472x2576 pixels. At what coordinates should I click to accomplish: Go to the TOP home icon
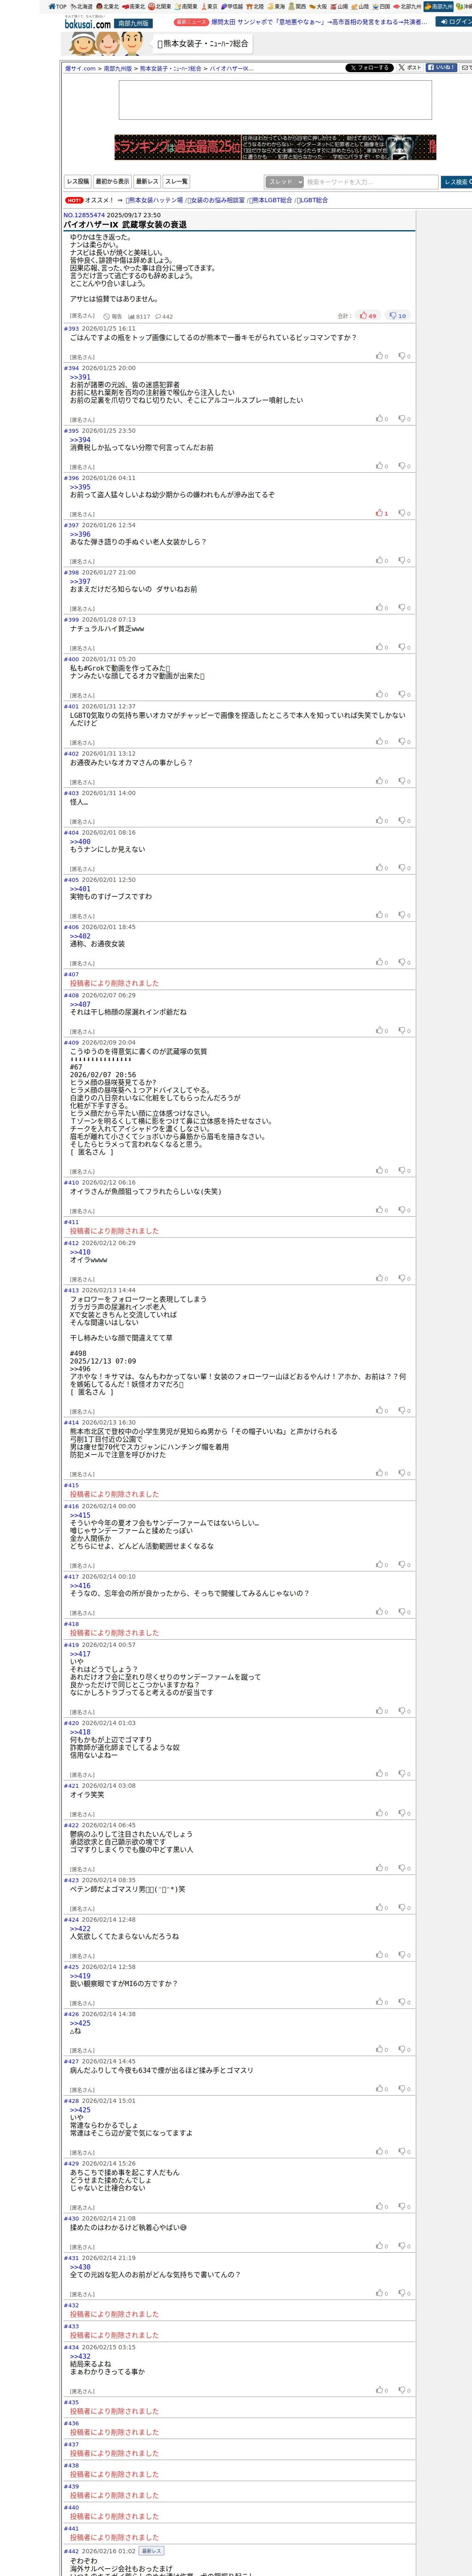point(58,6)
